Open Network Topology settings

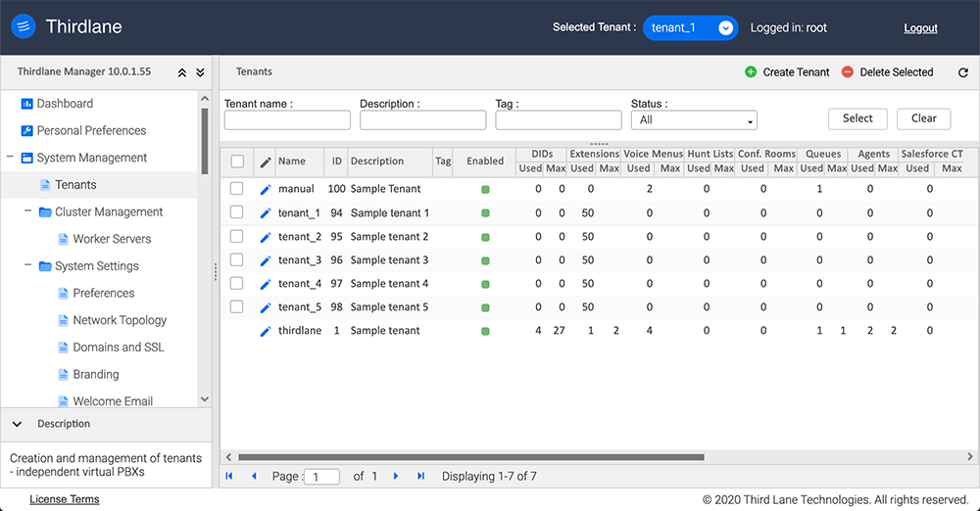(x=120, y=320)
